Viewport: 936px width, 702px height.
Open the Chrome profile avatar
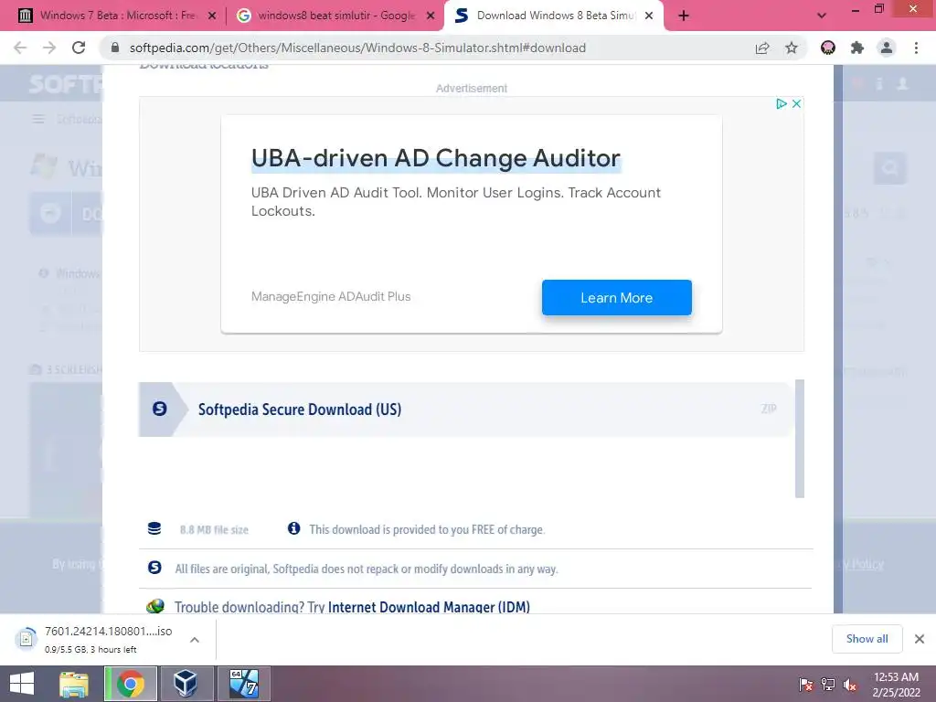point(887,48)
